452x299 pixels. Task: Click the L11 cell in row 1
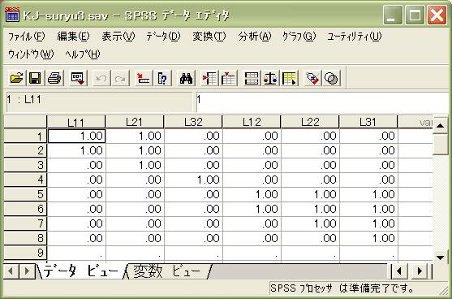click(x=76, y=136)
